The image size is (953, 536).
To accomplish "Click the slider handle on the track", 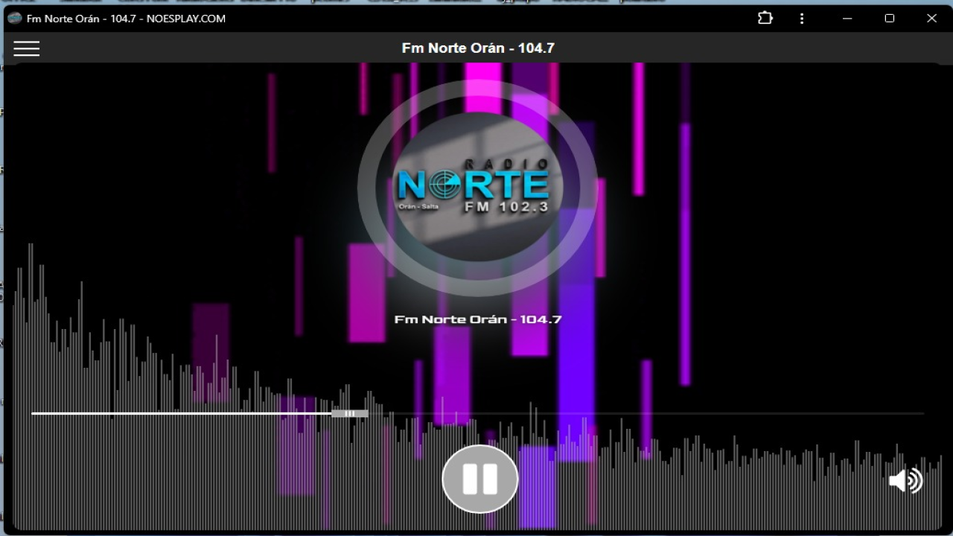I will click(x=349, y=413).
